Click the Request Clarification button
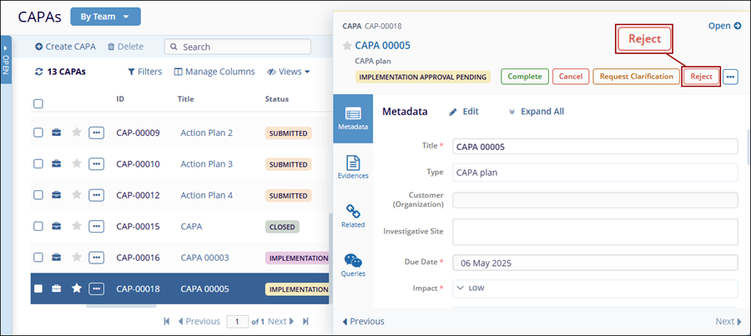This screenshot has height=336, width=751. pos(636,77)
